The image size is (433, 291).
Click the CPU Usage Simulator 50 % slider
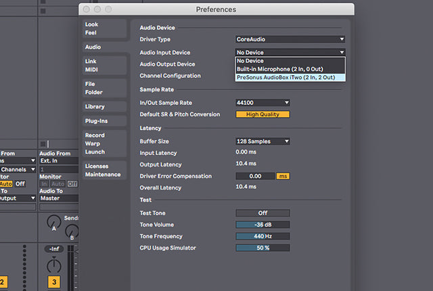pyautogui.click(x=263, y=248)
